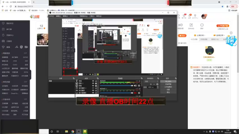Pop out the OBS scene transitions dock
The width and height of the screenshot is (239, 134).
tap(158, 78)
